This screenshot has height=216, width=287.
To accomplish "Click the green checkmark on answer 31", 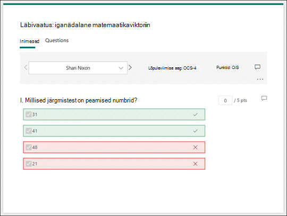I will (195, 115).
